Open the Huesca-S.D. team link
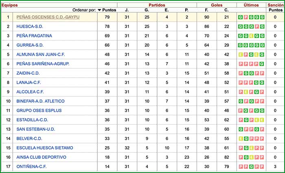285x173 pixels. [31, 26]
